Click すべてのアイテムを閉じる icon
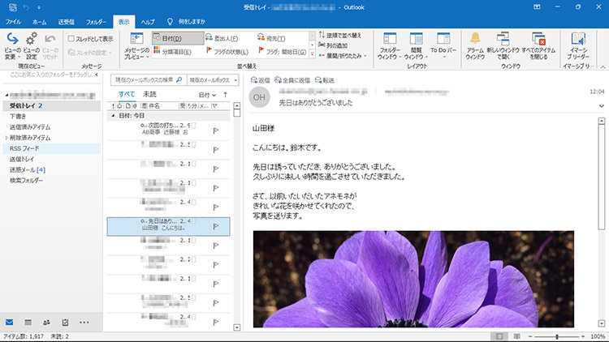The width and height of the screenshot is (609, 342). click(x=538, y=41)
